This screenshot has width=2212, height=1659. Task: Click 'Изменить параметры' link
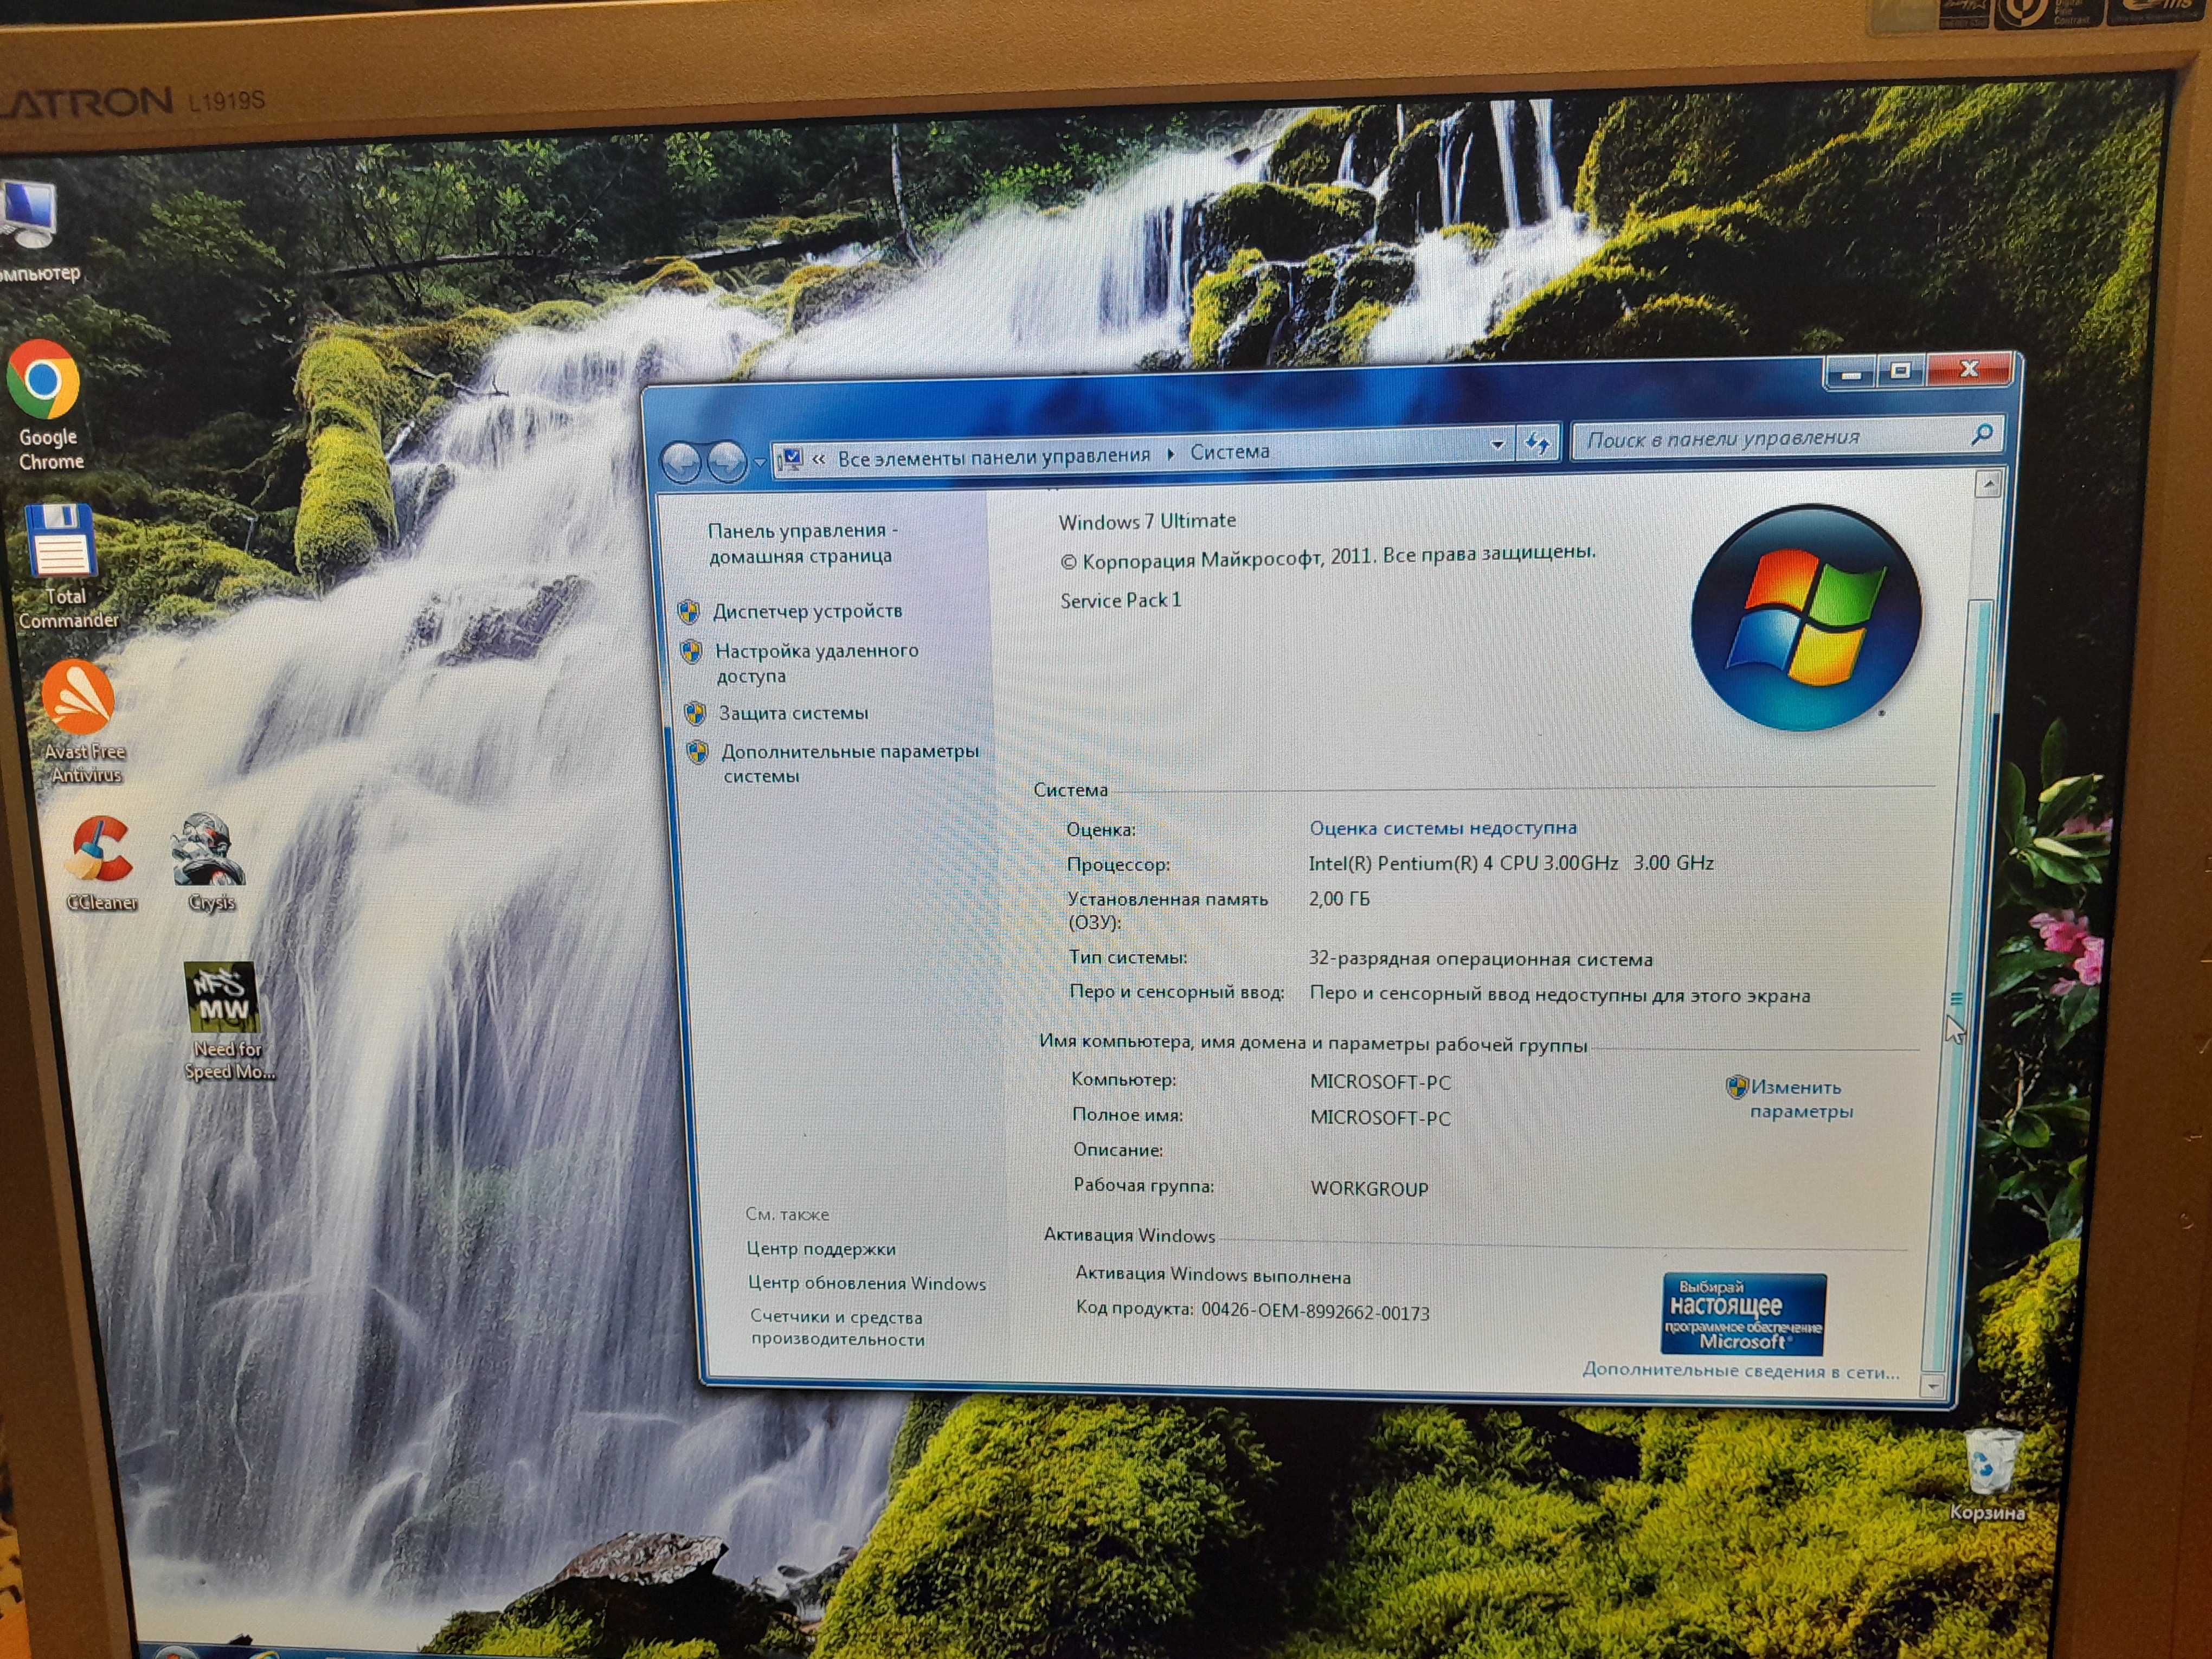[x=1801, y=1099]
